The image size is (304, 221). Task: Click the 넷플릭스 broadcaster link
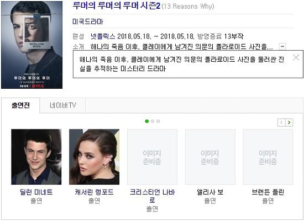click(x=103, y=36)
